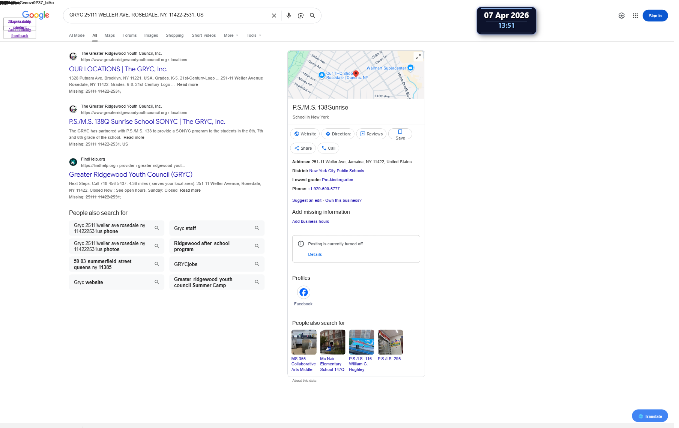Open P.S./I.S. 116 William C. Hughley thumbnail
Image resolution: width=679 pixels, height=428 pixels.
click(362, 342)
